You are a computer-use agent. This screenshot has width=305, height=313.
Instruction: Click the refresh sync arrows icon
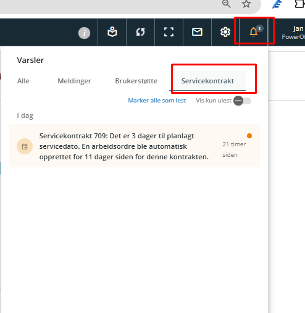click(140, 32)
